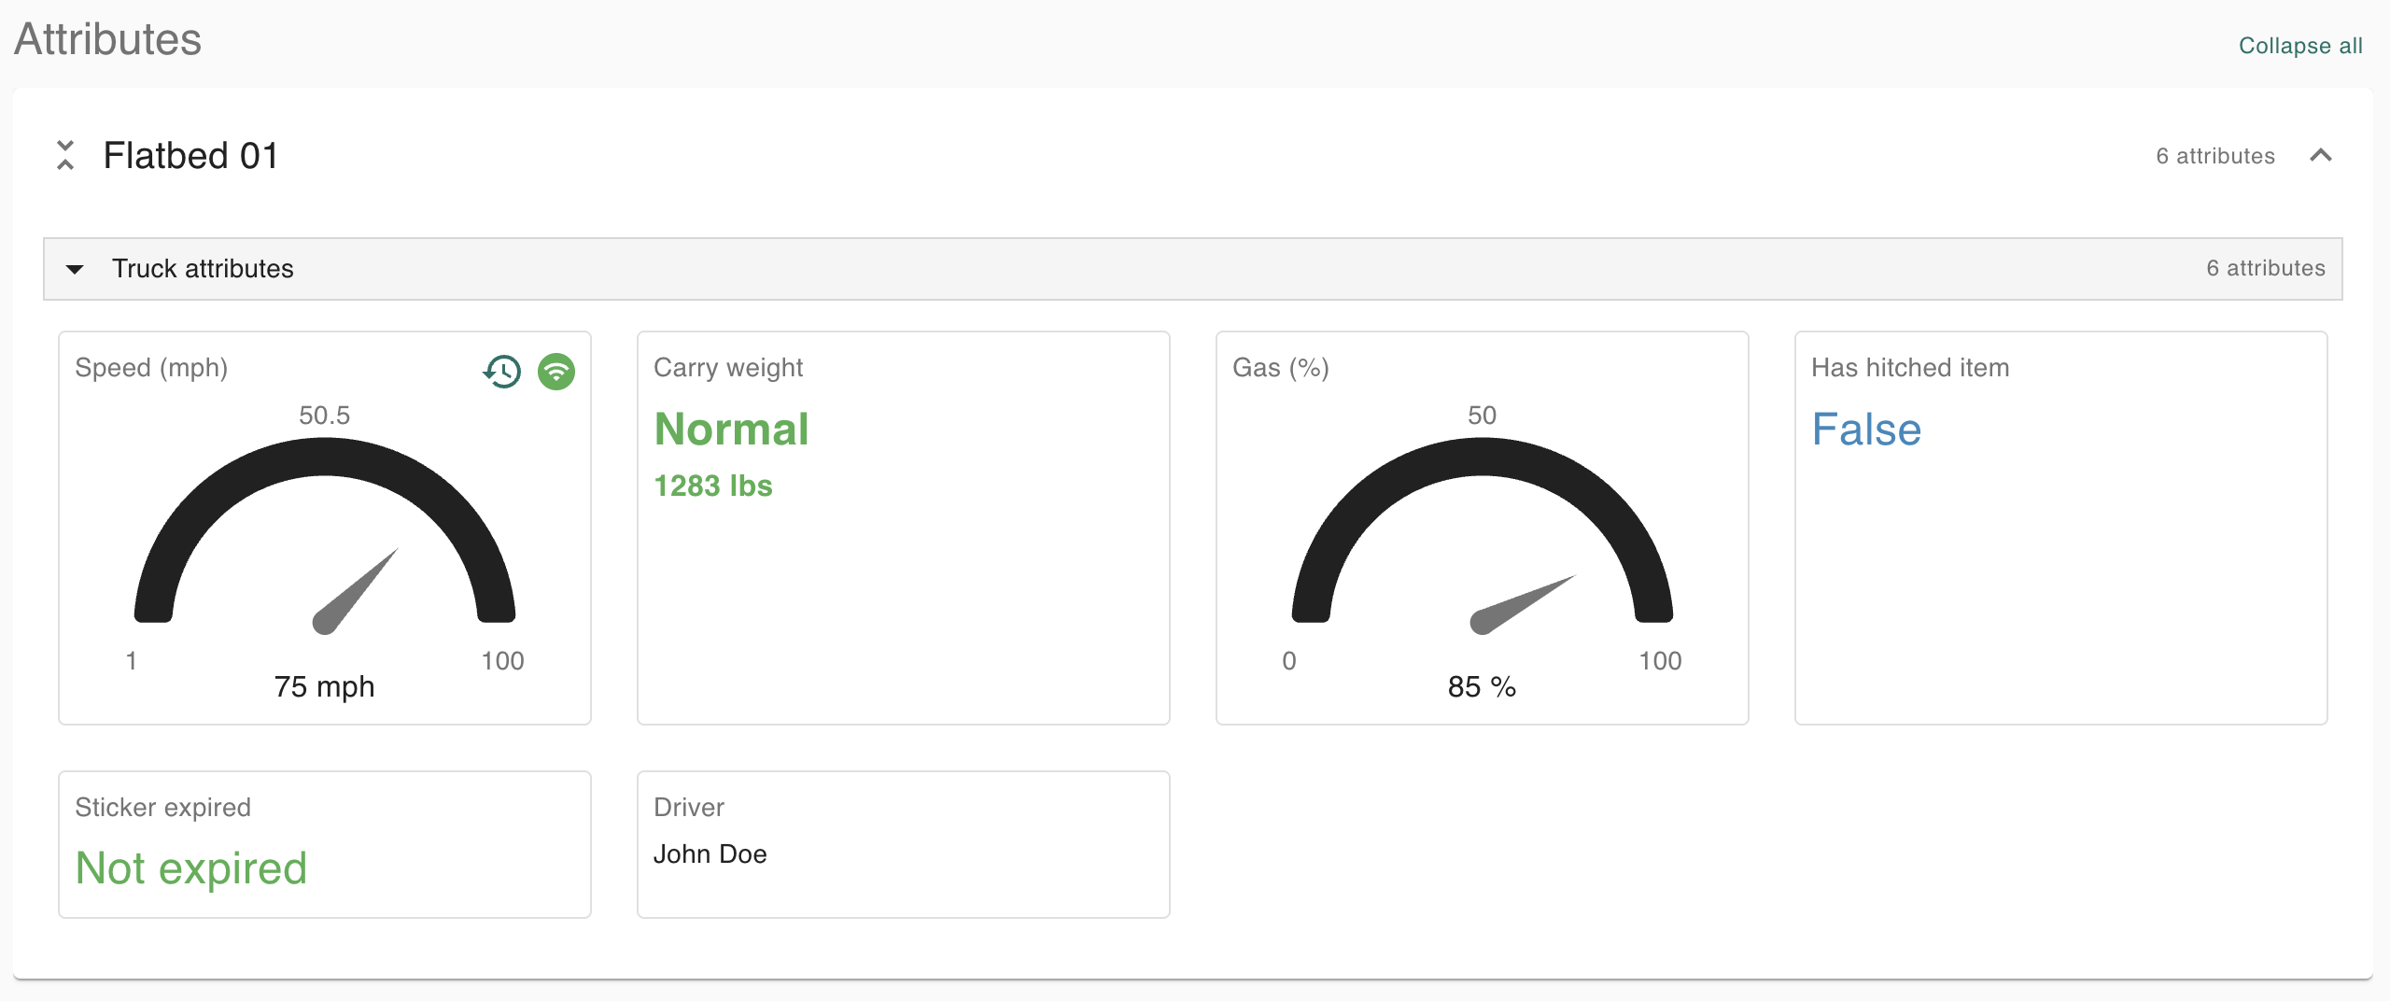Click the Attributes page heading
The image size is (2390, 1001).
click(108, 39)
